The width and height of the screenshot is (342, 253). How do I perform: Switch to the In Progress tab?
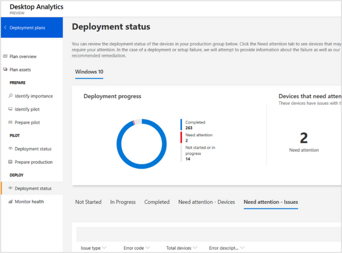123,202
